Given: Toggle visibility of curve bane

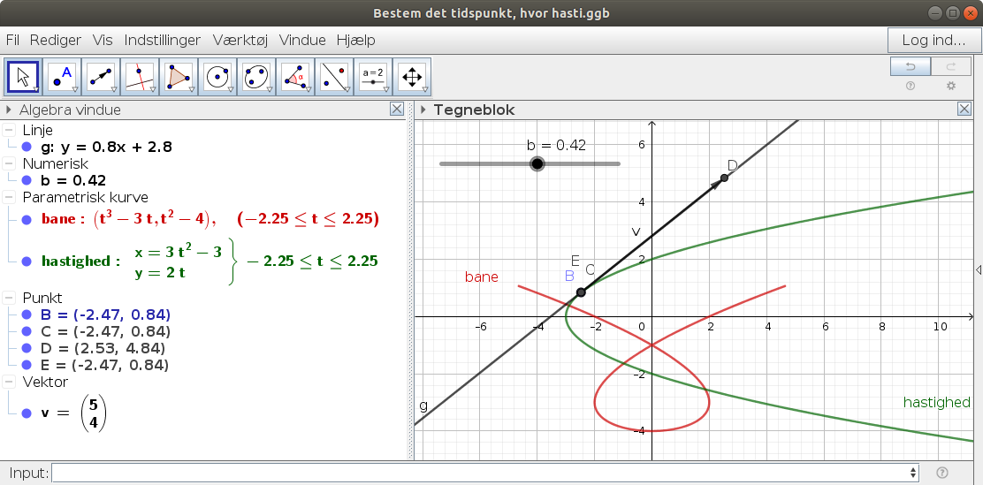Looking at the screenshot, I should coord(27,220).
